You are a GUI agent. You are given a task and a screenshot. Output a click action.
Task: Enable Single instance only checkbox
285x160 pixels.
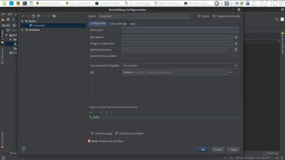(214, 16)
